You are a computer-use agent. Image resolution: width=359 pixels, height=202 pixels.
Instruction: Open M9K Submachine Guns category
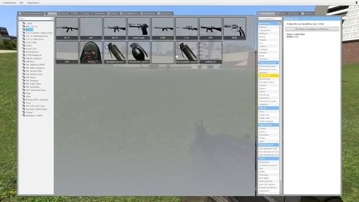(35, 90)
